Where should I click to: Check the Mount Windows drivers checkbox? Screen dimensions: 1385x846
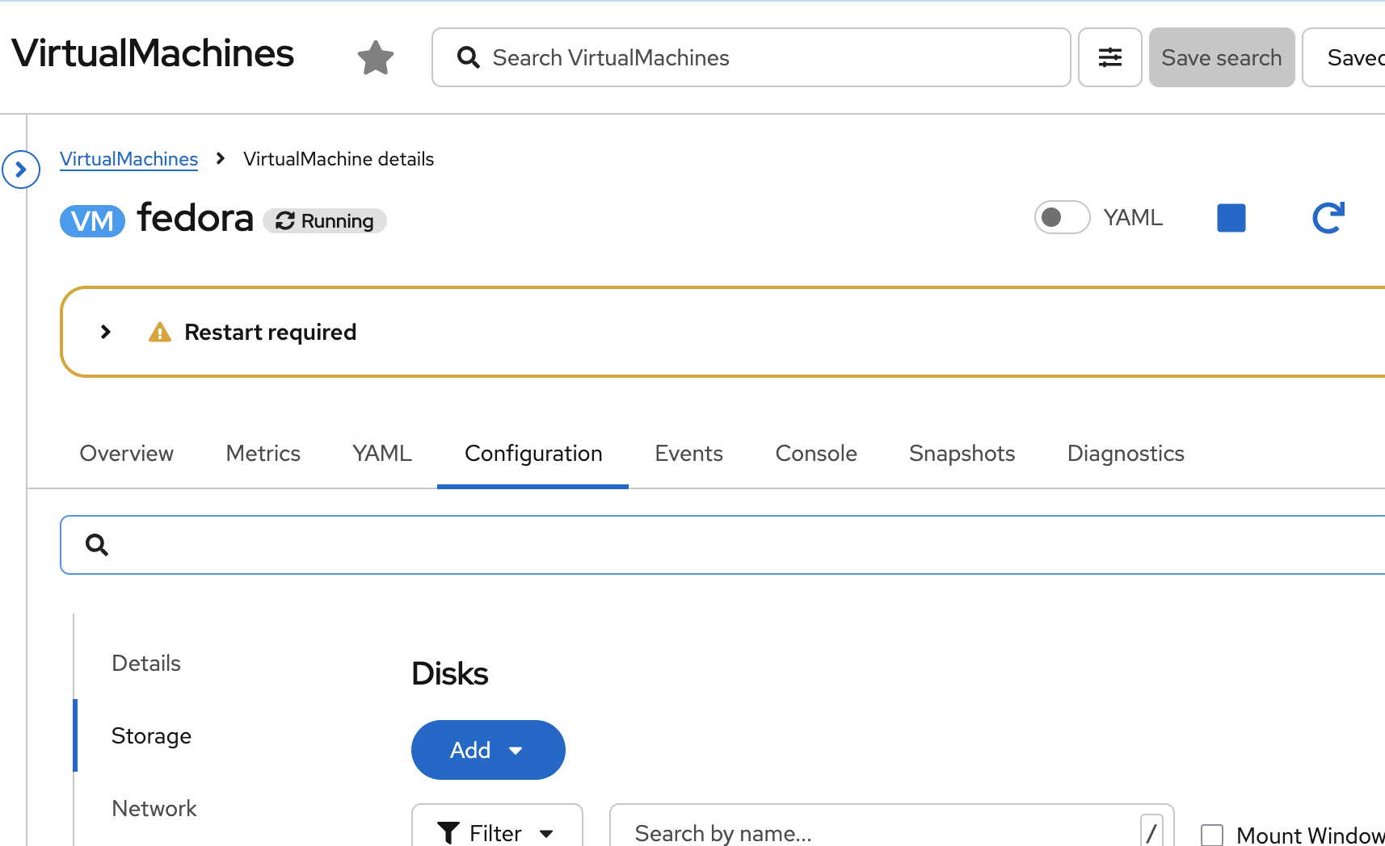pos(1212,835)
